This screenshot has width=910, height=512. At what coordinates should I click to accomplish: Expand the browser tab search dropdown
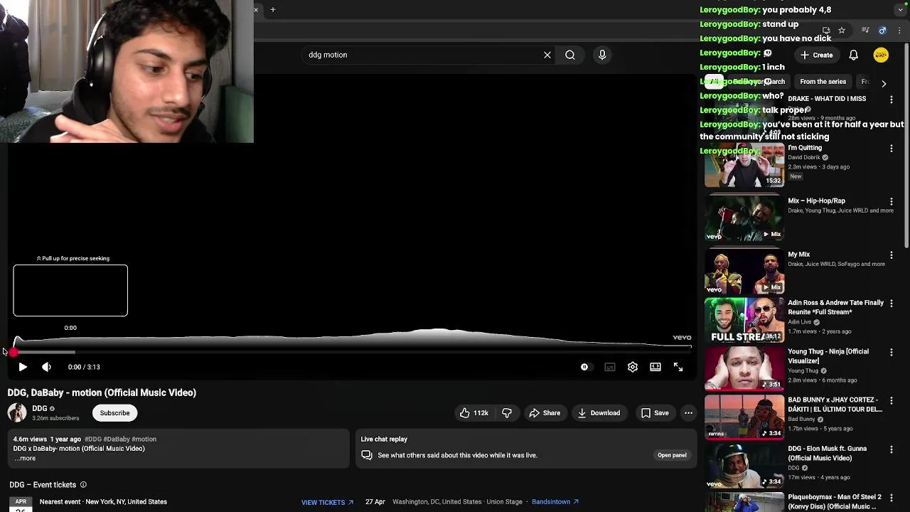click(x=901, y=10)
